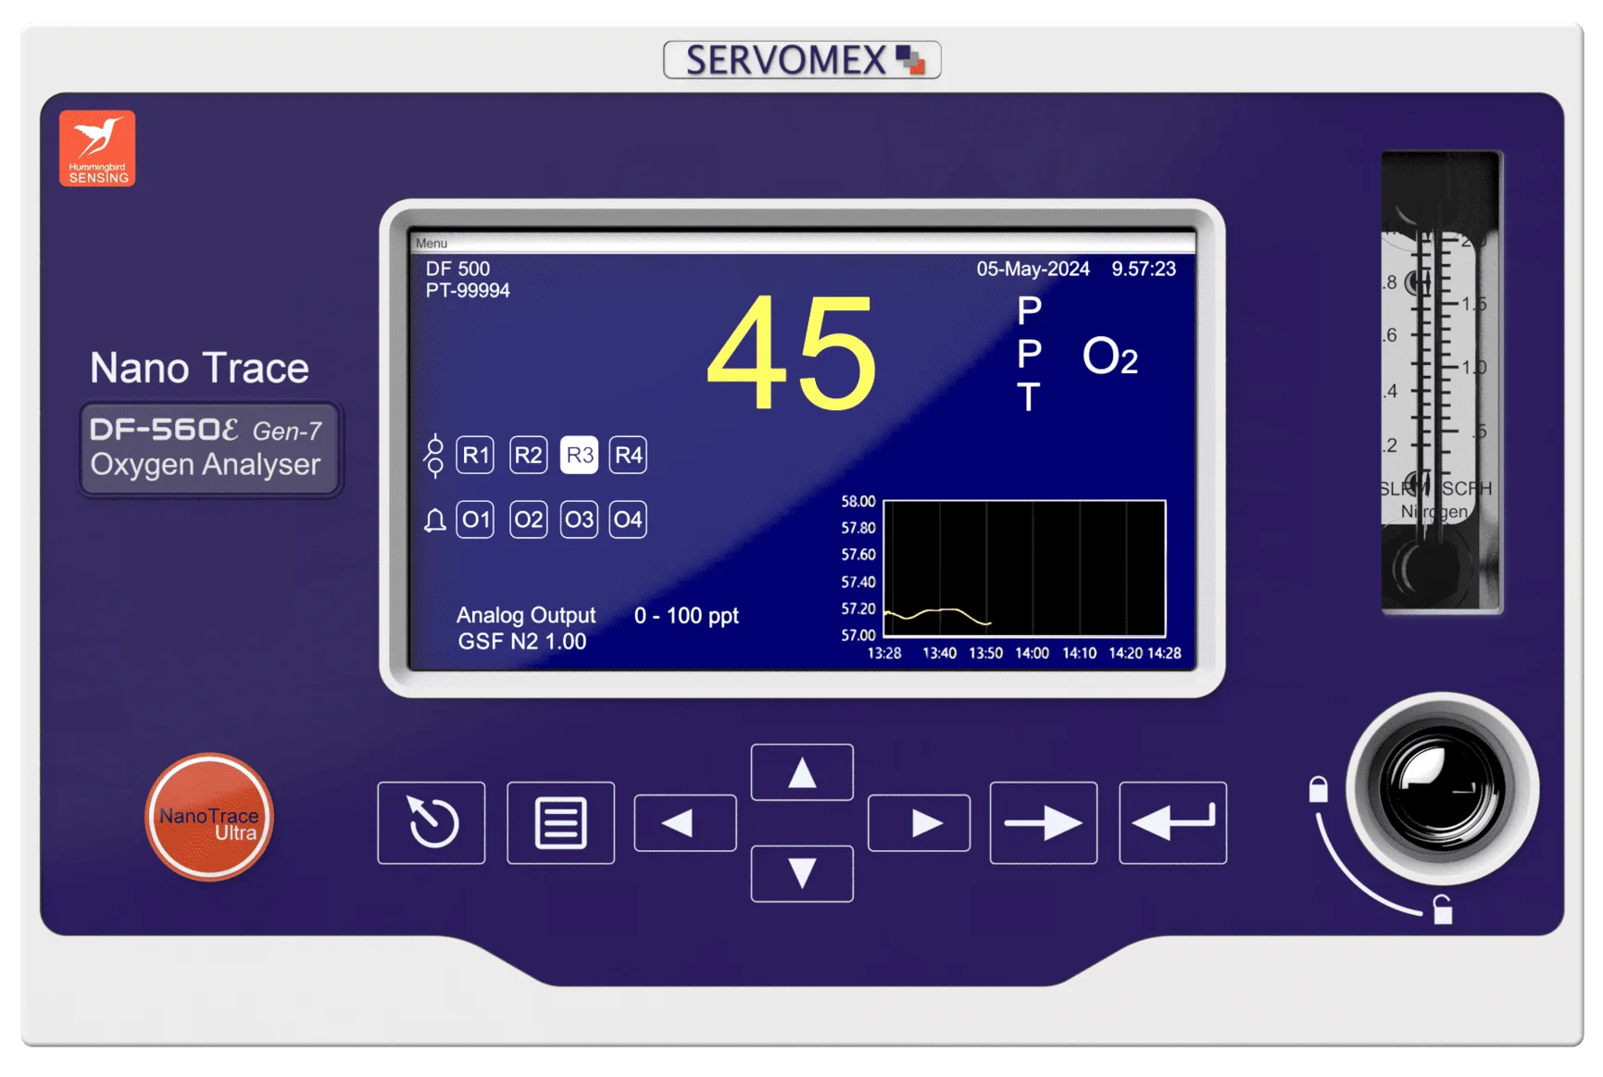Select the R1 relay indicator
Viewport: 1603px width, 1077px height.
(x=475, y=455)
